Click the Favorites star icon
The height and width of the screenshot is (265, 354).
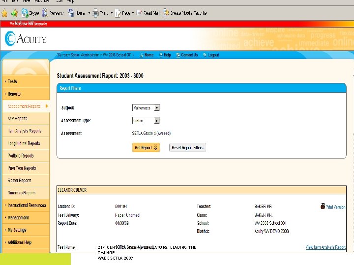(x=4, y=13)
